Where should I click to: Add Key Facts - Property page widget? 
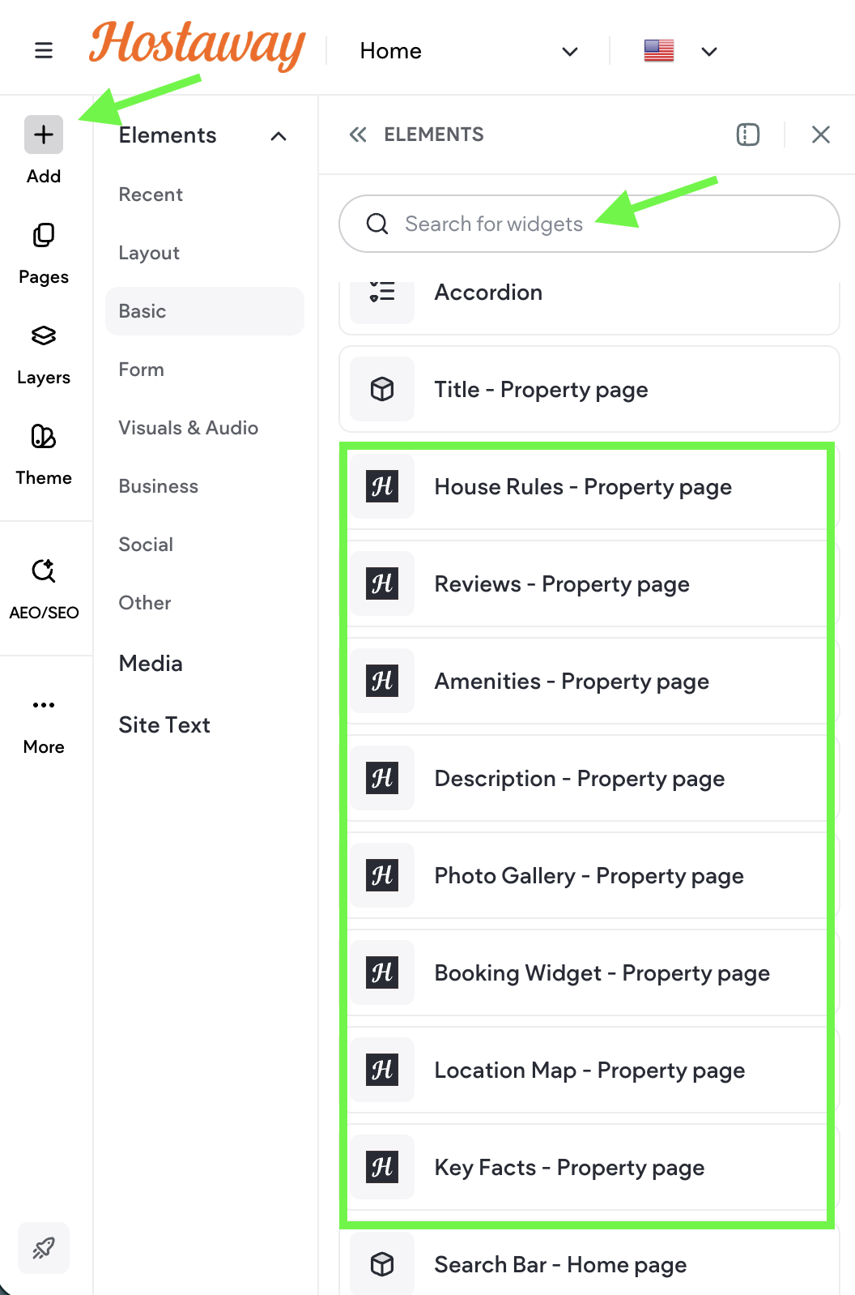589,1167
